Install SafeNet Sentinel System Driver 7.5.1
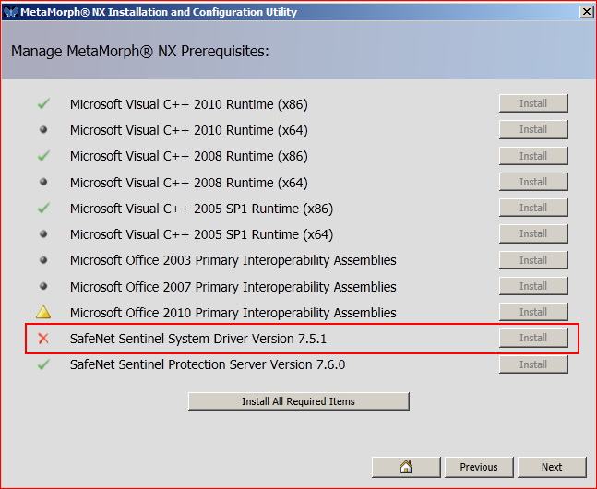The height and width of the screenshot is (489, 597). 532,339
